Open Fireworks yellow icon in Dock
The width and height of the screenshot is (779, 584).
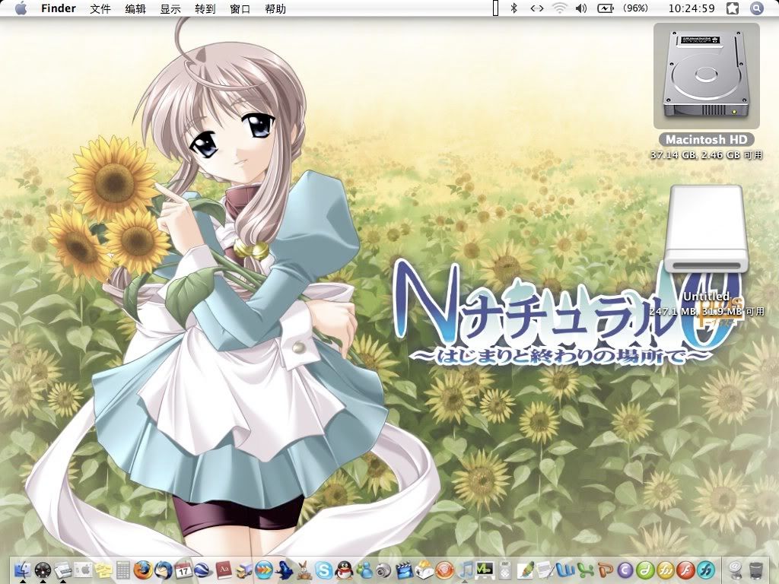tap(665, 570)
